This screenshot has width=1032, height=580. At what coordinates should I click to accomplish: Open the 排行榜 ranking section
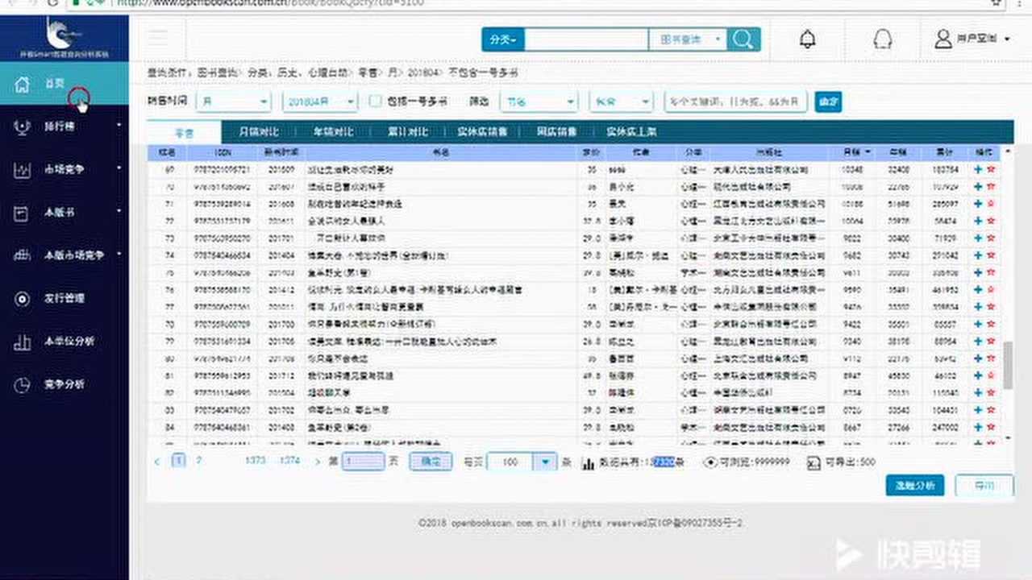pos(51,126)
